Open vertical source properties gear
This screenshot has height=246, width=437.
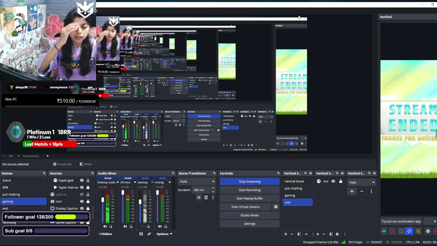337,234
